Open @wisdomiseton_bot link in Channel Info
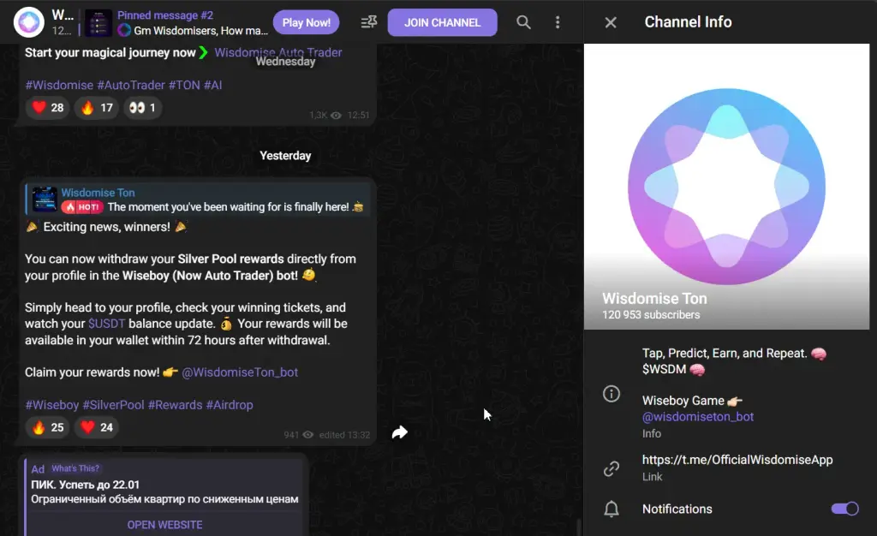The height and width of the screenshot is (536, 877). [697, 416]
